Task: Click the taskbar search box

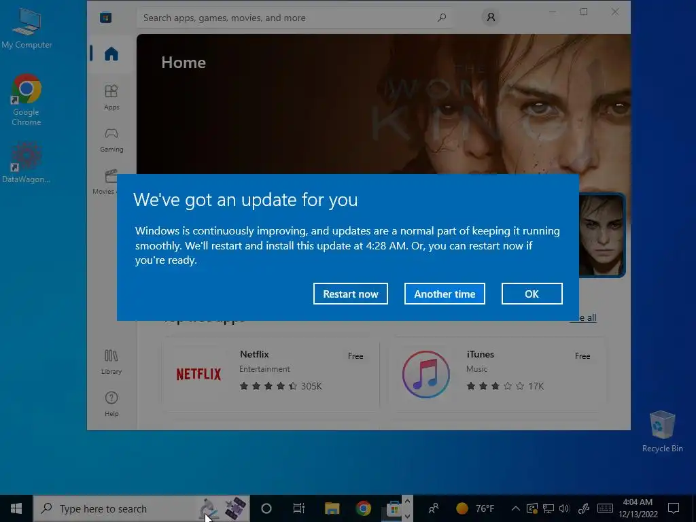Action: click(x=141, y=508)
